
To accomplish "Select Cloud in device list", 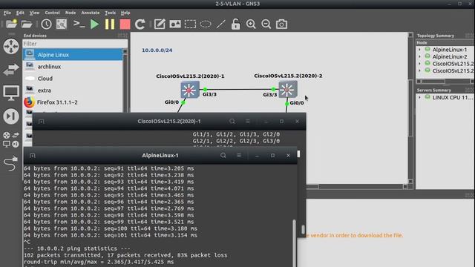I will pyautogui.click(x=73, y=79).
